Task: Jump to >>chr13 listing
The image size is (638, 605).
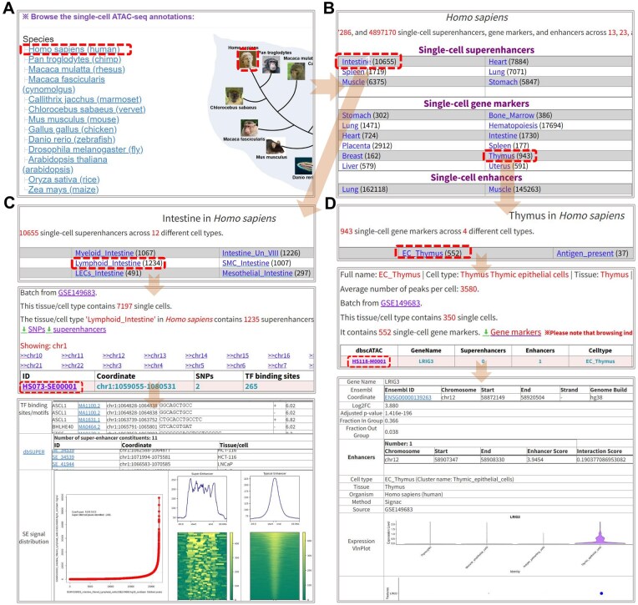Action: [155, 355]
